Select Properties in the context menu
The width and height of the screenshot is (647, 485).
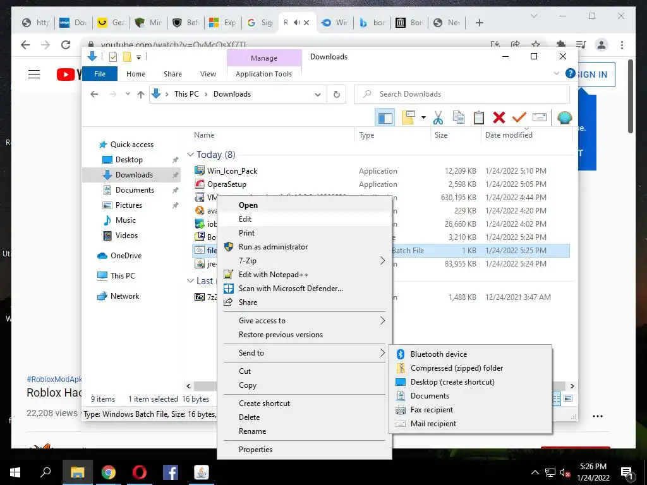[x=305, y=450]
